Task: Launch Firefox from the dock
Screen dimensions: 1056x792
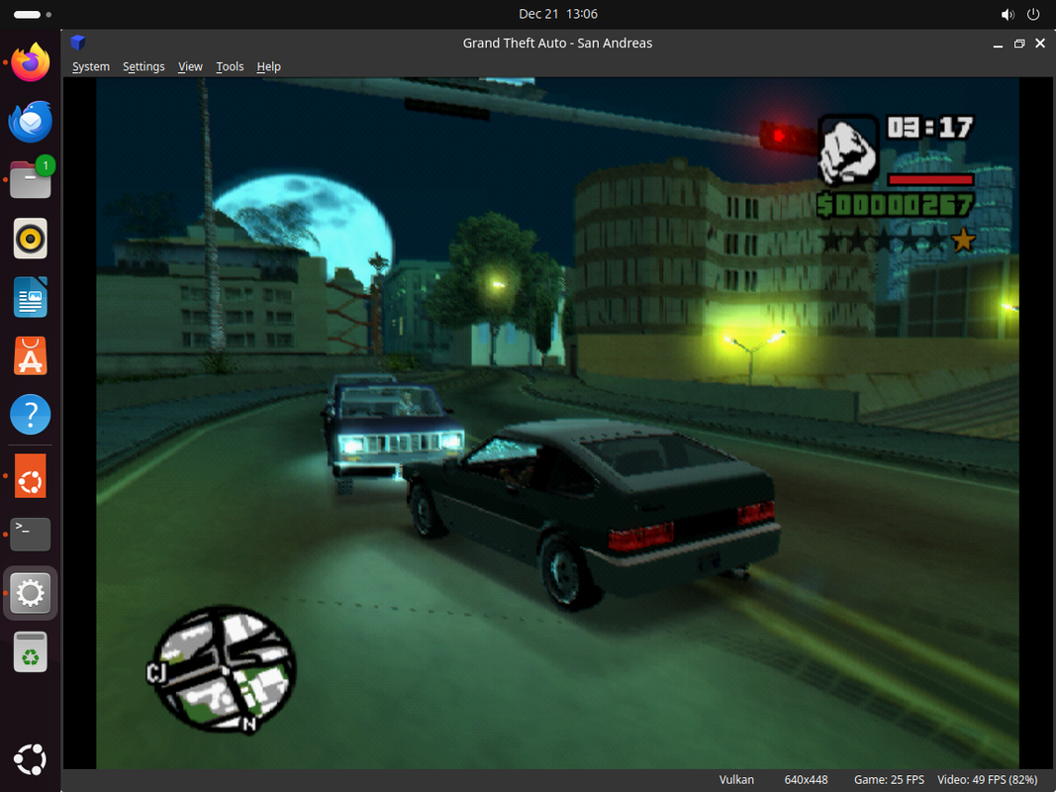Action: point(31,62)
